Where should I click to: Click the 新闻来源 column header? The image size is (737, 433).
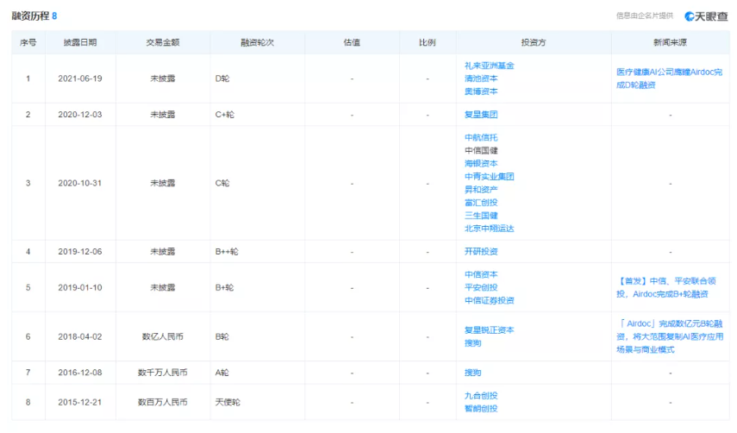pyautogui.click(x=670, y=42)
